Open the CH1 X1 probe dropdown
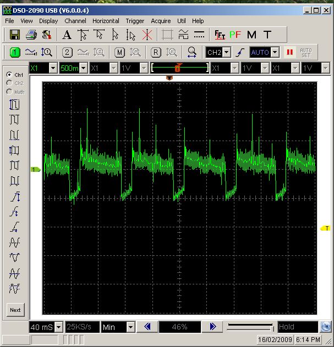 pyautogui.click(x=53, y=68)
